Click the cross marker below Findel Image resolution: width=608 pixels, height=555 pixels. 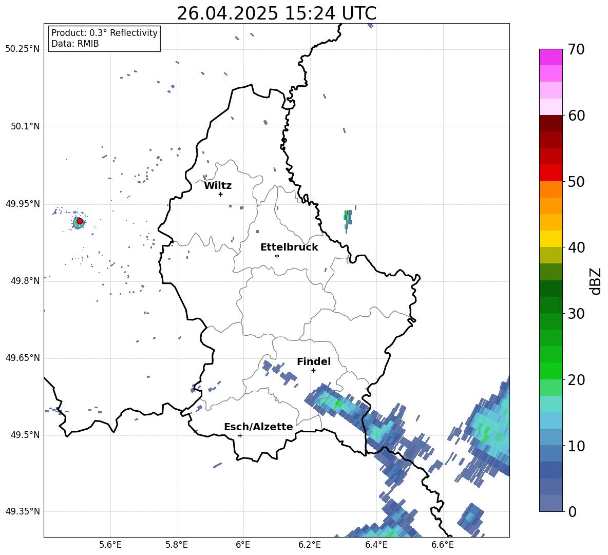pyautogui.click(x=313, y=371)
